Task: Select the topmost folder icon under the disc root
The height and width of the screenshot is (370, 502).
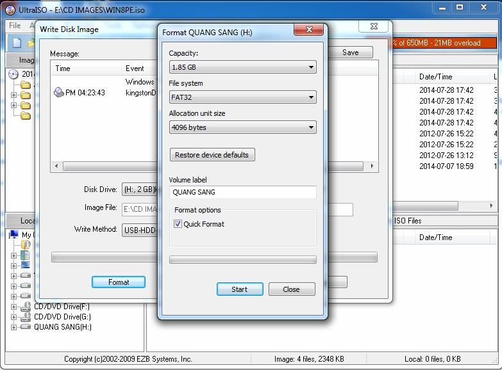Action: pos(25,84)
